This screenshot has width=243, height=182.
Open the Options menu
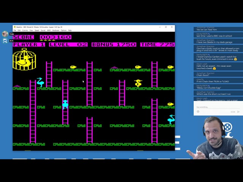pos(64,30)
